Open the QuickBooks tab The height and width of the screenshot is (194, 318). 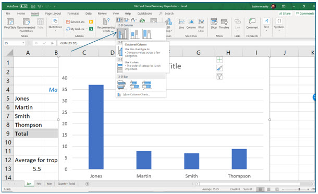coord(144,14)
